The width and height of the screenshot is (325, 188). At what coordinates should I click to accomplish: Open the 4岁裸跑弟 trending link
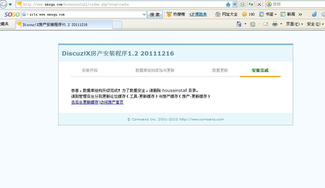click(x=198, y=14)
